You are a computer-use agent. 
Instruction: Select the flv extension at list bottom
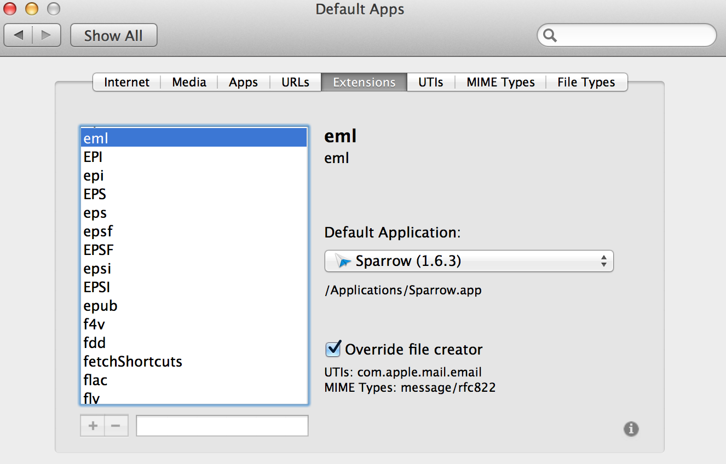click(x=194, y=397)
